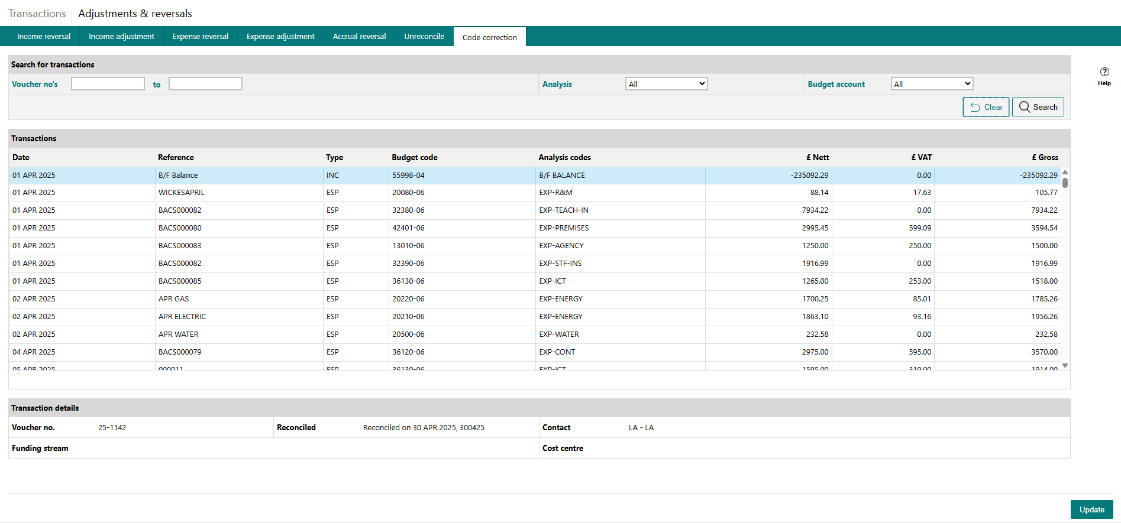This screenshot has width=1121, height=523.
Task: Click analysis code EXP-STF-INS
Action: [x=560, y=264]
